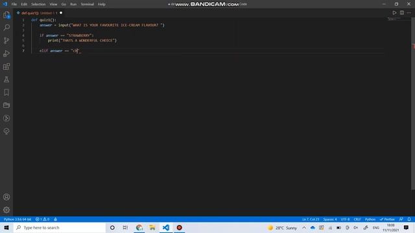Open the File menu

(x=14, y=5)
